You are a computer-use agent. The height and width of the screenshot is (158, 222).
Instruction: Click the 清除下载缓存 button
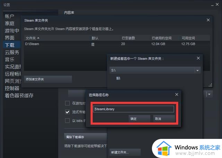click(86, 137)
